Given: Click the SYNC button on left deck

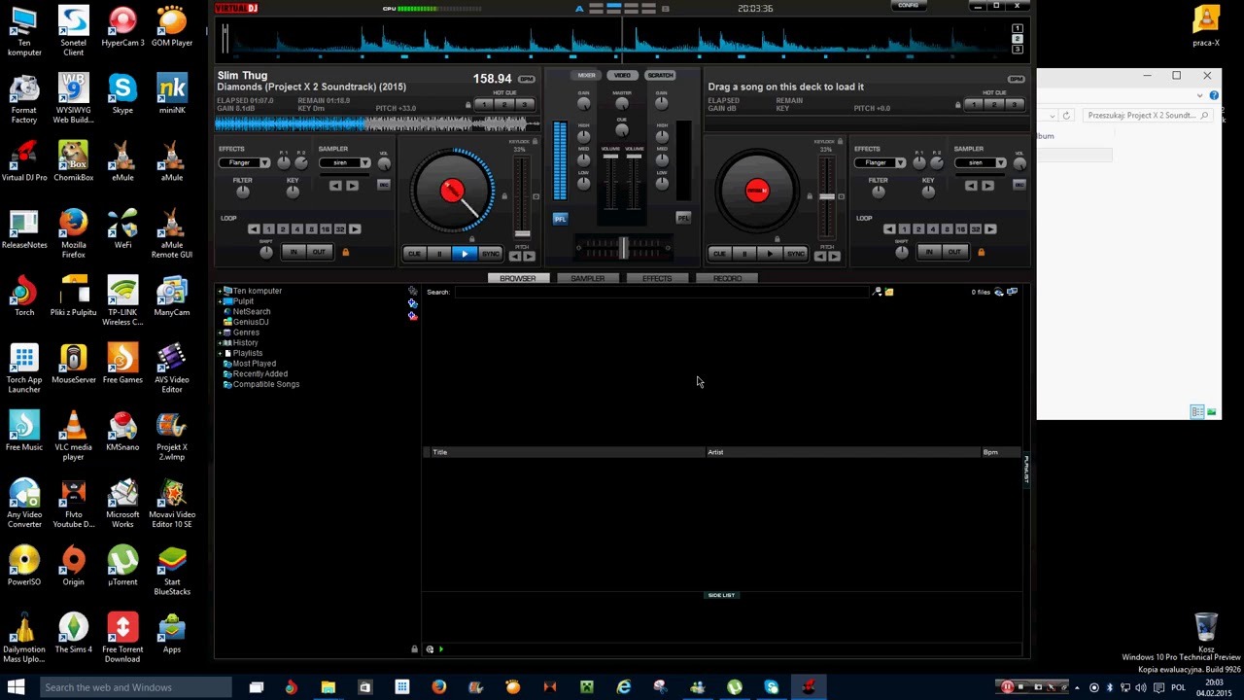Looking at the screenshot, I should tap(491, 254).
